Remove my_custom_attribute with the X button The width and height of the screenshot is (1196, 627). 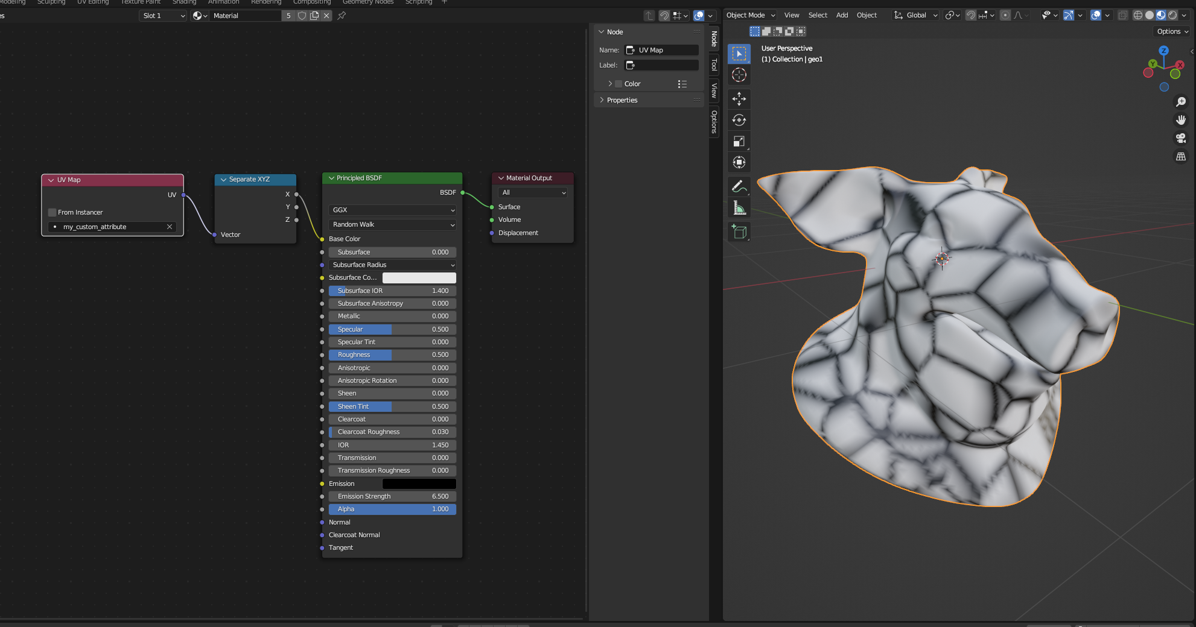click(170, 227)
